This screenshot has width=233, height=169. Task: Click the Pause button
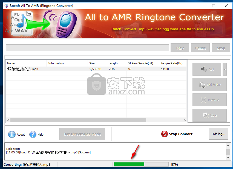(x=200, y=48)
